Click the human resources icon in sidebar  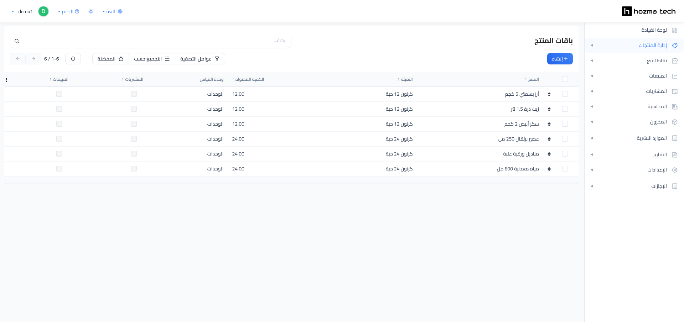pyautogui.click(x=674, y=138)
